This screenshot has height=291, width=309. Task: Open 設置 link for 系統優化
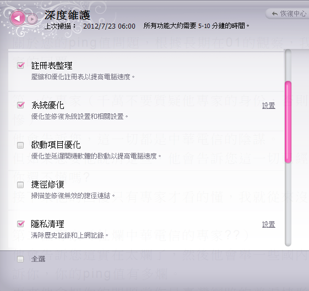pyautogui.click(x=269, y=106)
